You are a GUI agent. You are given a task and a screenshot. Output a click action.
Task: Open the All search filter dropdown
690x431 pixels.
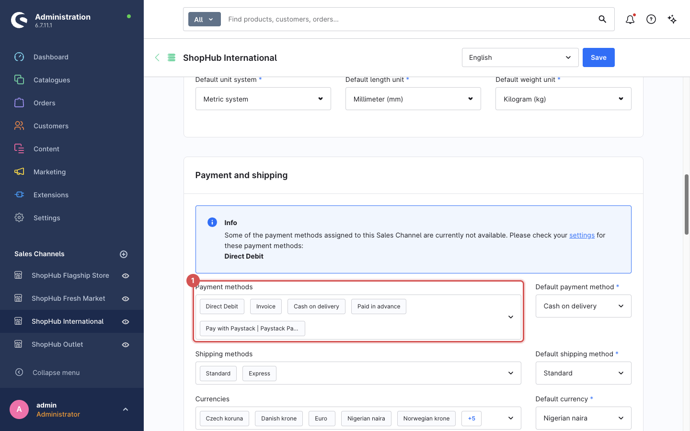(204, 19)
